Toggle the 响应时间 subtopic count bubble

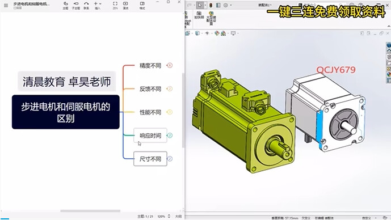[170, 136]
